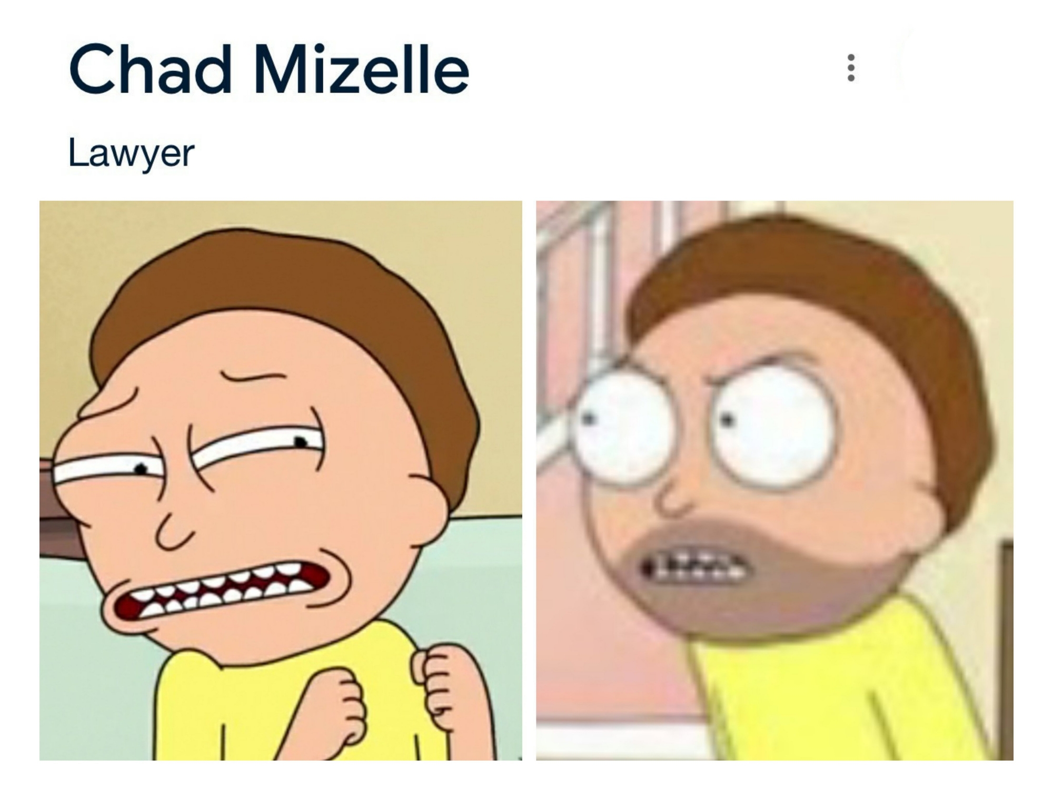
Task: Click the brown hair in right image
Action: [x=821, y=305]
